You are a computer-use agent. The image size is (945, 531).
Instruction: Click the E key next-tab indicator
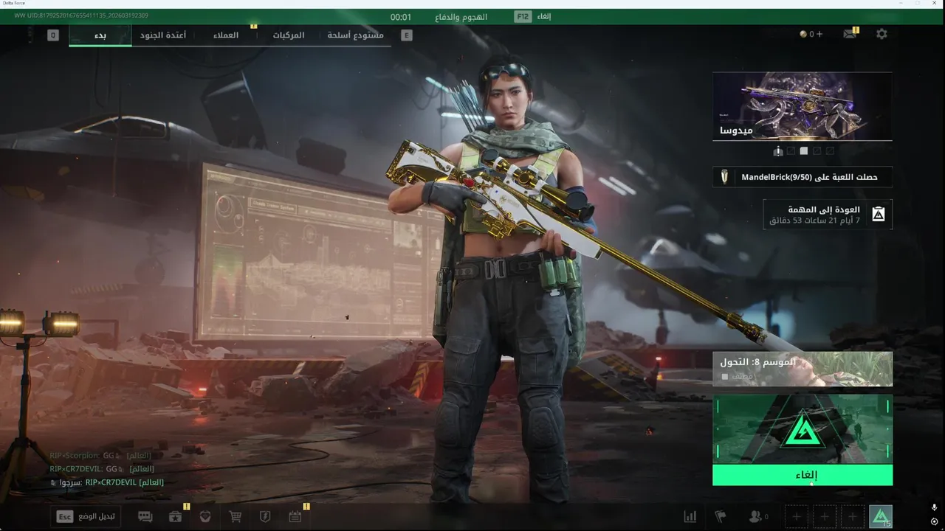point(407,35)
